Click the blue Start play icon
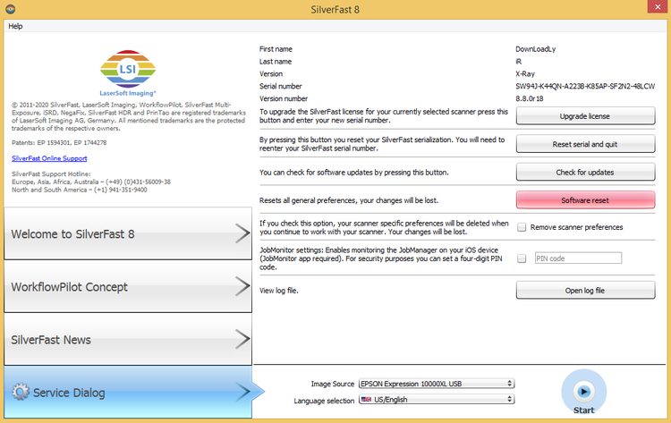The width and height of the screenshot is (671, 423). [583, 391]
